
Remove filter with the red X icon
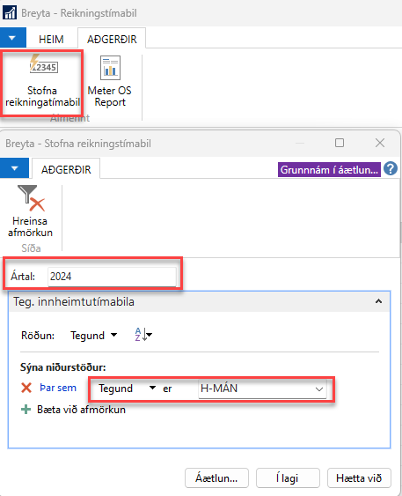26,388
